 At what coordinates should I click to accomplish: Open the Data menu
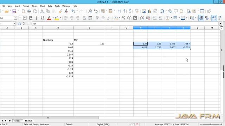[50, 6]
